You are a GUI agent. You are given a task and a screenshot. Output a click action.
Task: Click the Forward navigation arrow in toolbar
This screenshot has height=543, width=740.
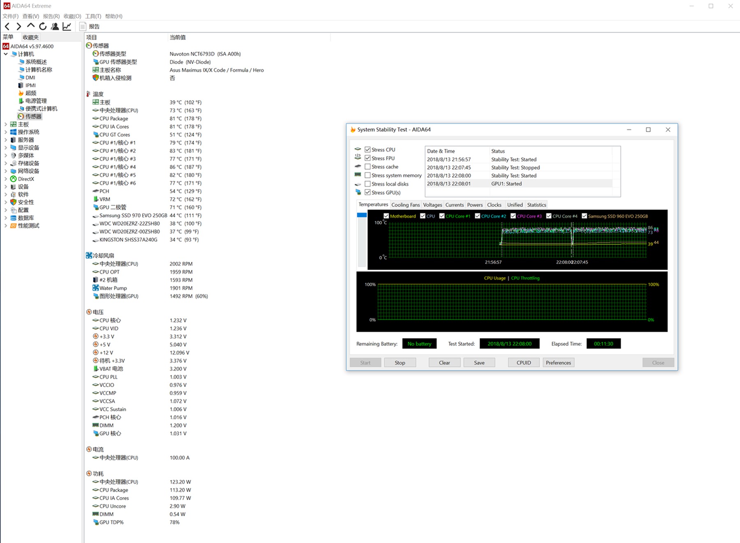point(18,26)
